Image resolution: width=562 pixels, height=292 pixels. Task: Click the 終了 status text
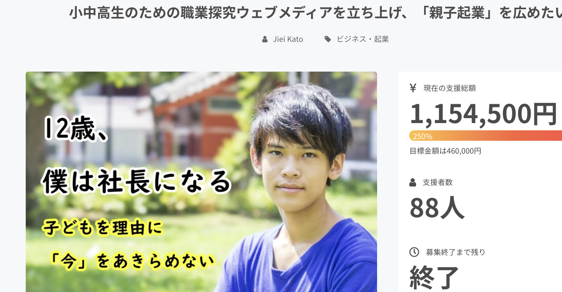pyautogui.click(x=435, y=278)
